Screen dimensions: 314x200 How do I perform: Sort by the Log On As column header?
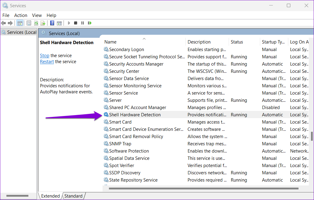click(x=299, y=42)
